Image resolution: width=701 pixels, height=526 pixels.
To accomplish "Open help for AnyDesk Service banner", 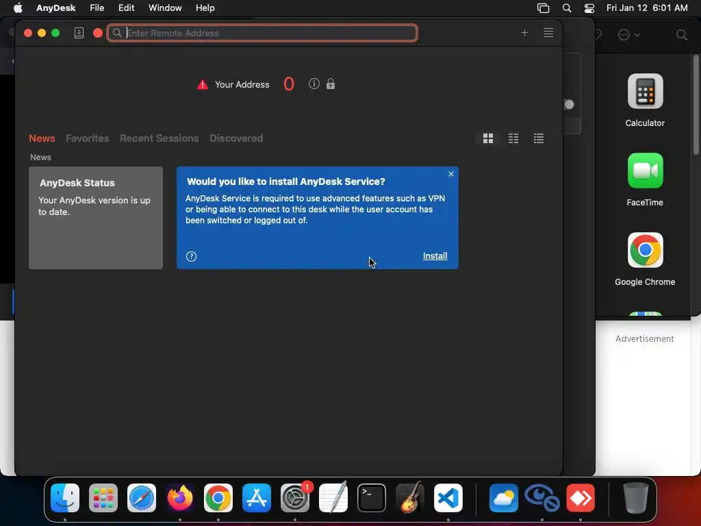I will coord(192,256).
